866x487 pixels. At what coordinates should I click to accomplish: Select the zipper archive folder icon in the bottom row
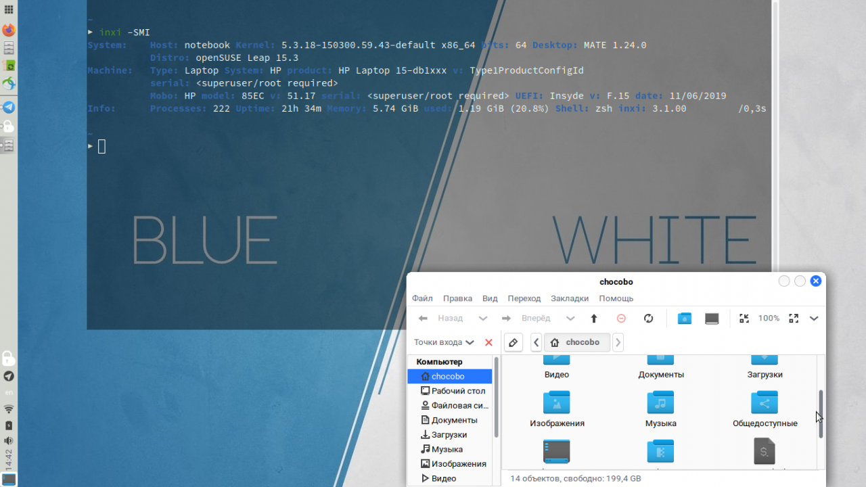coord(660,451)
